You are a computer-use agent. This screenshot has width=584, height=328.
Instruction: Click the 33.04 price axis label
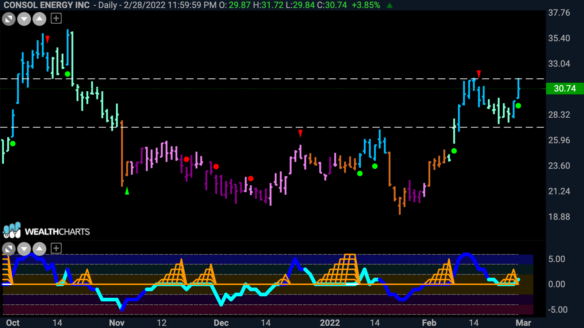click(x=559, y=64)
